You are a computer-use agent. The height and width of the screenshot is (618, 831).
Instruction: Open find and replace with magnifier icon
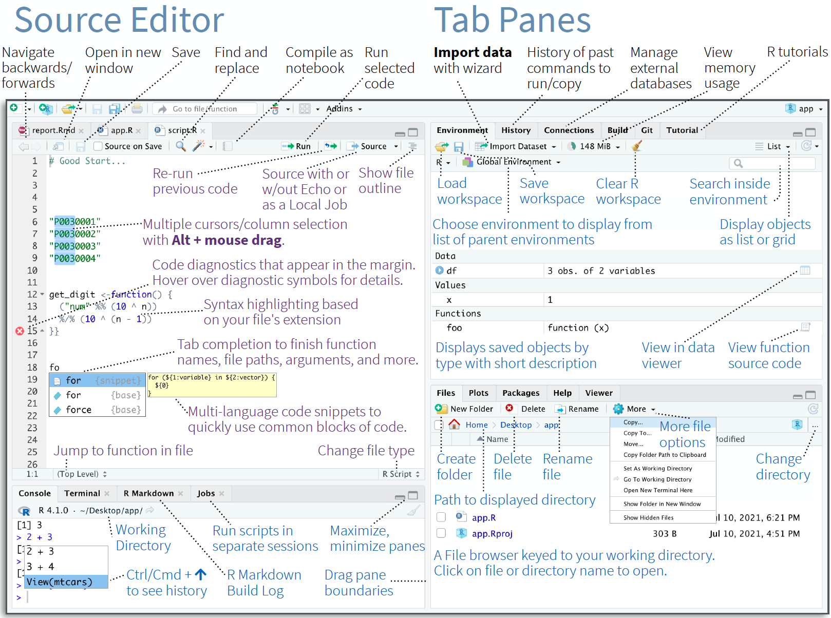coord(180,146)
